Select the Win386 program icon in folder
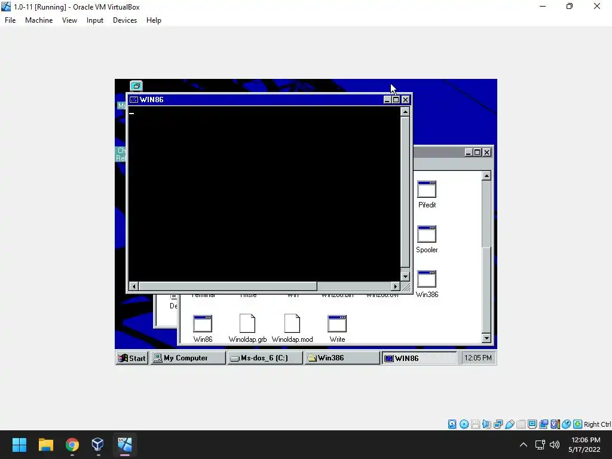The width and height of the screenshot is (612, 459). 427,279
